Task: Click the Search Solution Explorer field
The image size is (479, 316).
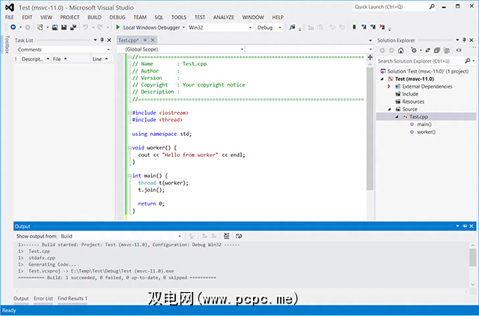Action: click(419, 61)
